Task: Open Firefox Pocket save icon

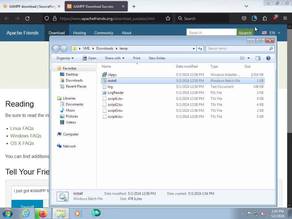Action: [244, 18]
